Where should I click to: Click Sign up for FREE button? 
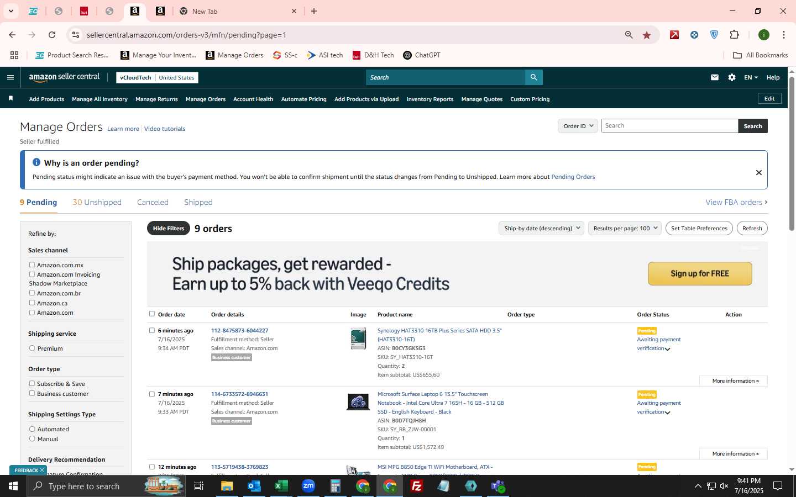pyautogui.click(x=700, y=273)
